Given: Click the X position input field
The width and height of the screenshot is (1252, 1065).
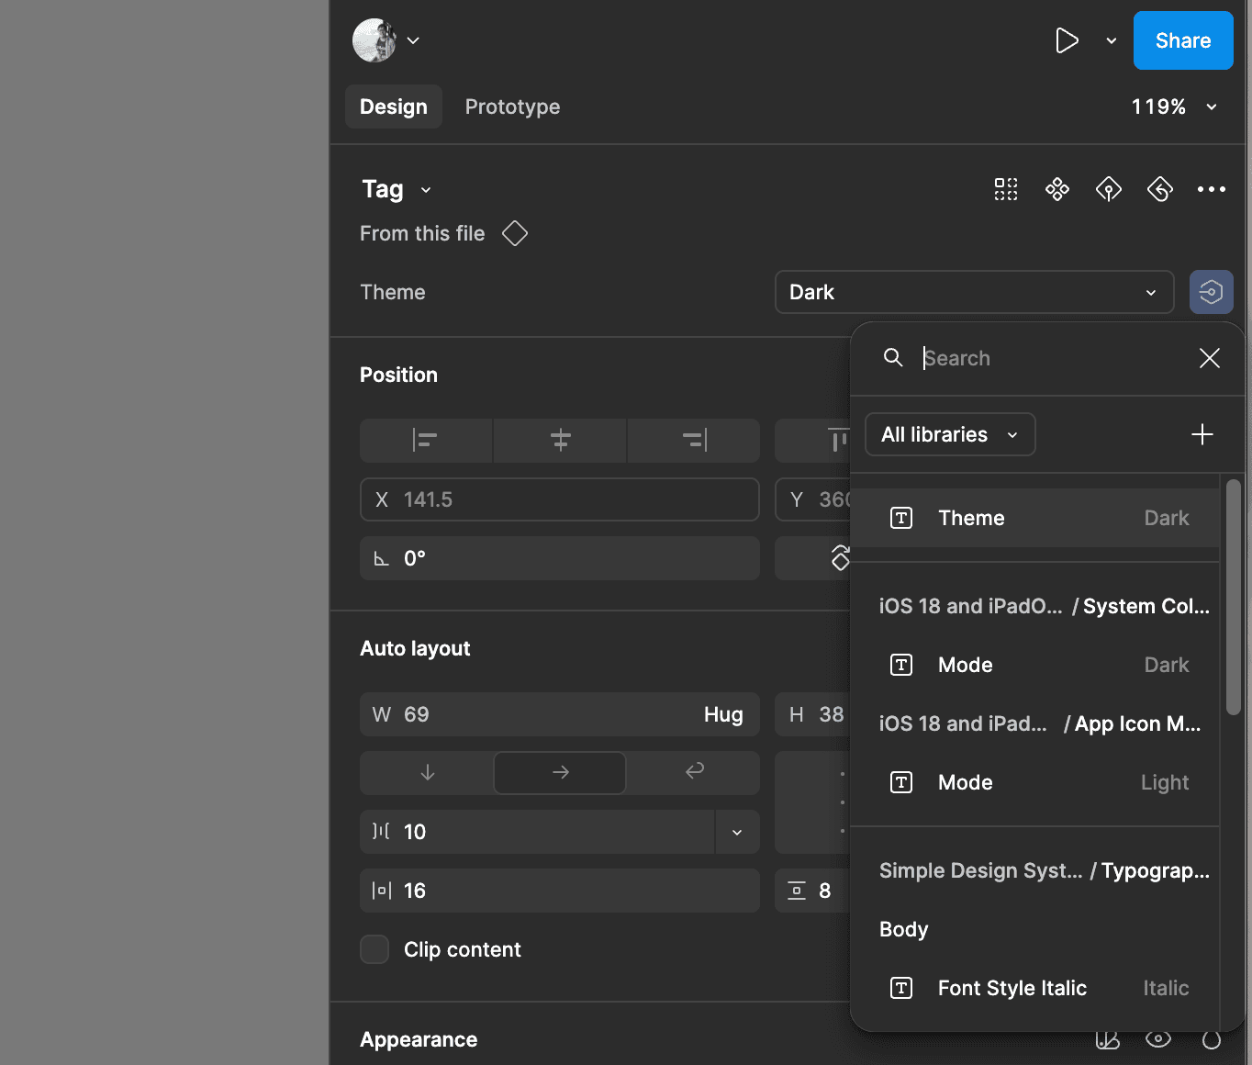Looking at the screenshot, I should 560,499.
